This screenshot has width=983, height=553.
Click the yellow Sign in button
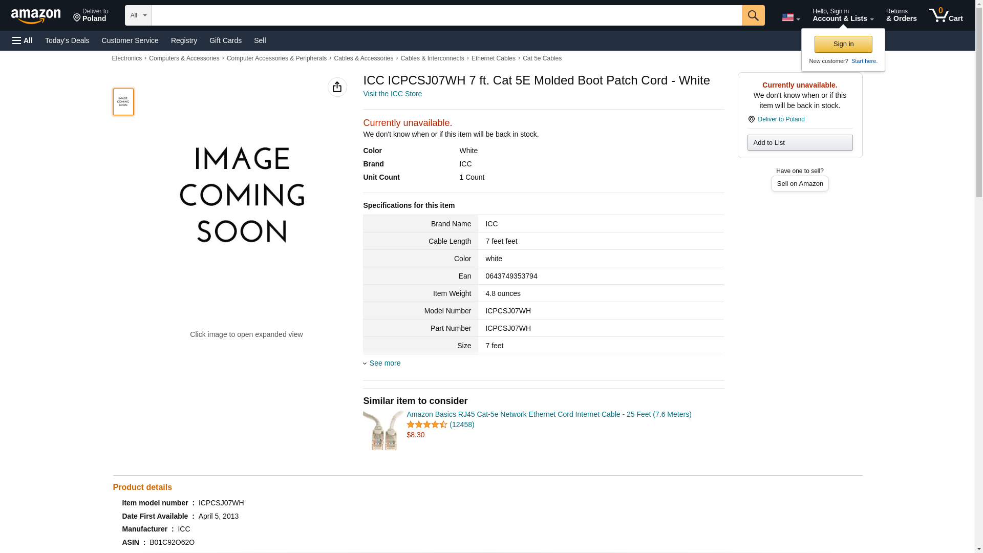coord(843,44)
